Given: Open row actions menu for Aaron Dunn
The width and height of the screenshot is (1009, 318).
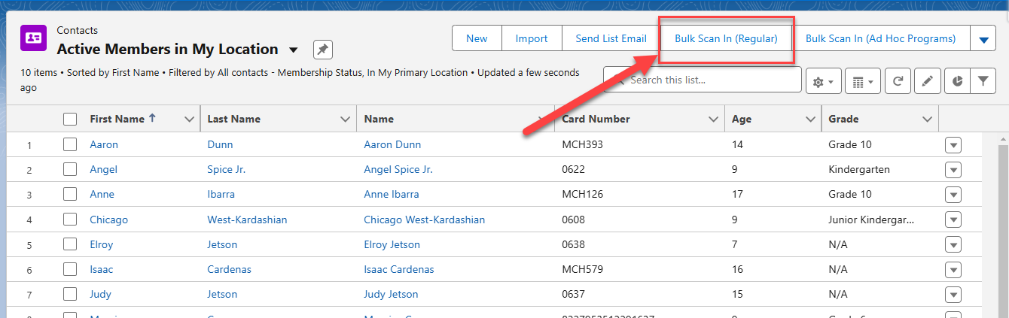Looking at the screenshot, I should 953,145.
